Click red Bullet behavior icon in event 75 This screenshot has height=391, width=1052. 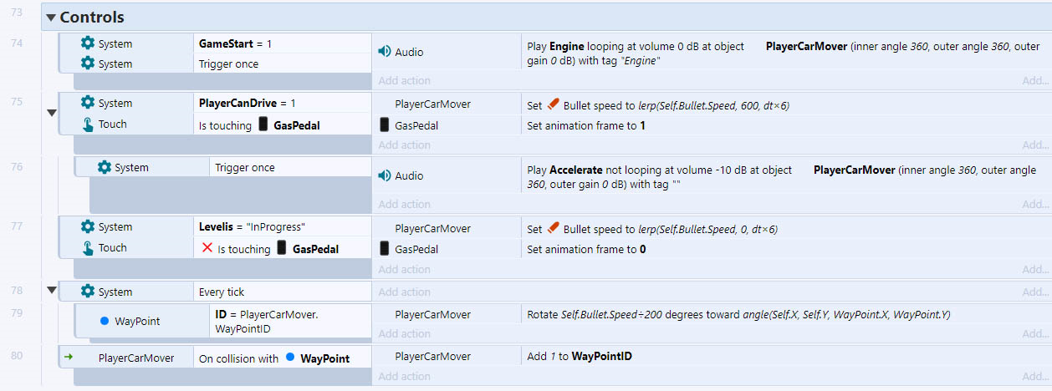pyautogui.click(x=553, y=105)
